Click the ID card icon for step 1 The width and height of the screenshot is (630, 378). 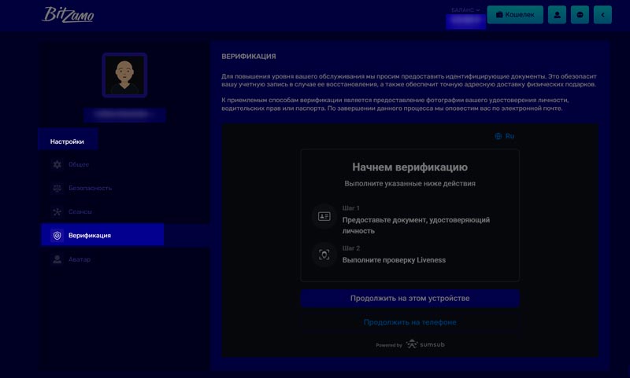tap(324, 216)
